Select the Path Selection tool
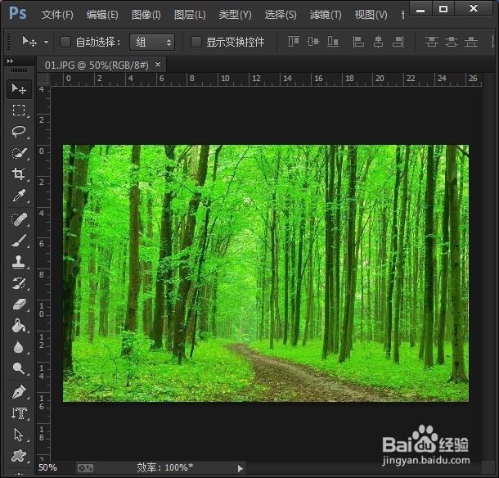 tap(19, 435)
